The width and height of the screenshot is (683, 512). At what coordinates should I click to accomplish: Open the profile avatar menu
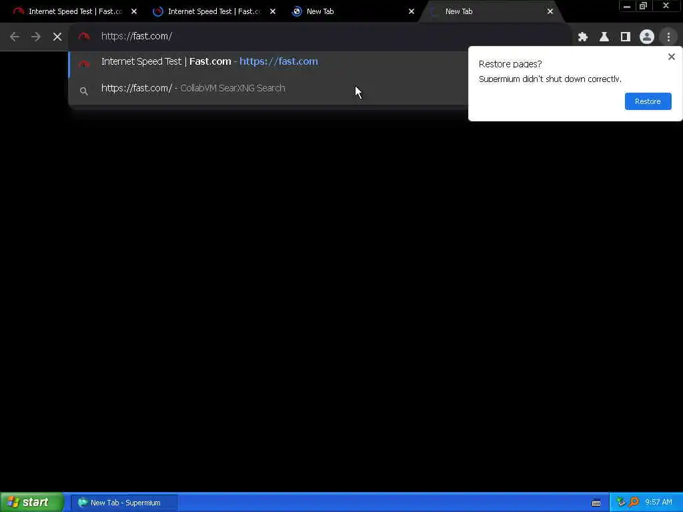(x=647, y=37)
